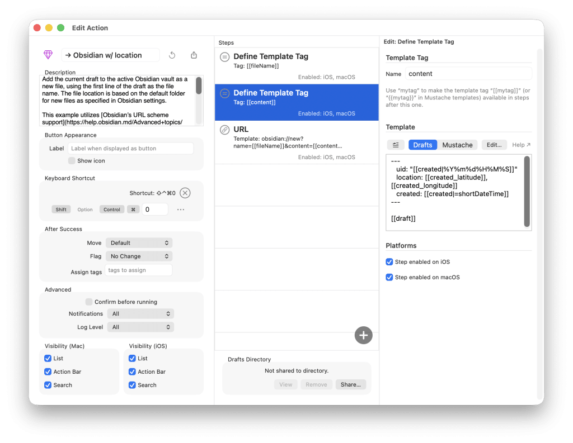Click inside the Description text box
Screen dimensions: 573x443
pos(118,101)
